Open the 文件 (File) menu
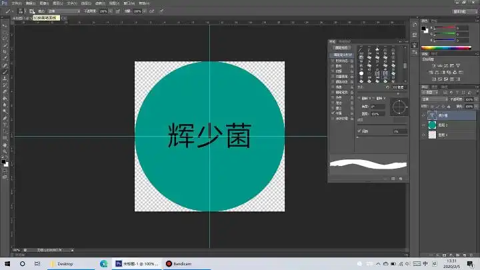 click(x=17, y=3)
